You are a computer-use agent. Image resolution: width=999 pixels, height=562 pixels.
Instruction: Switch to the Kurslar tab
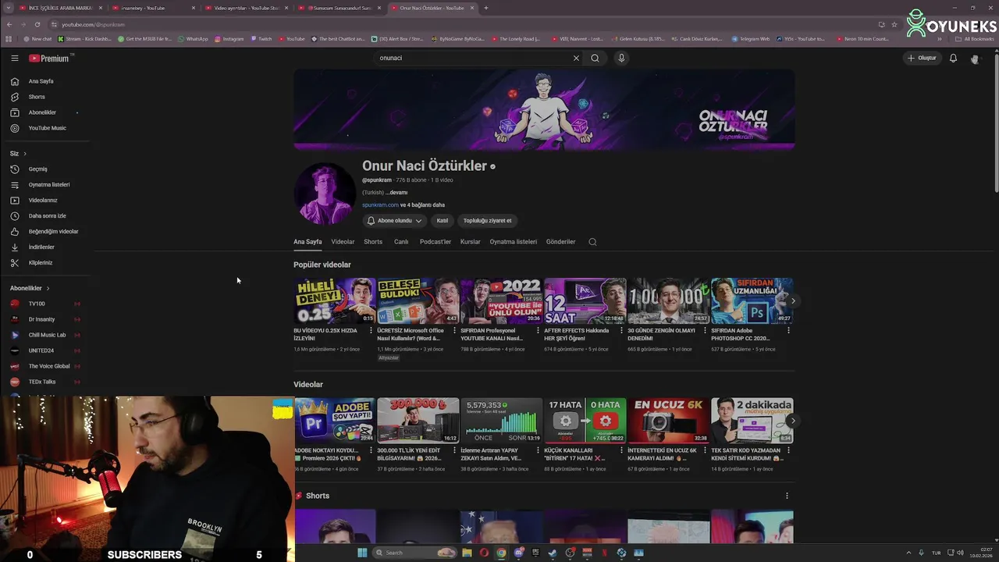[x=471, y=242]
